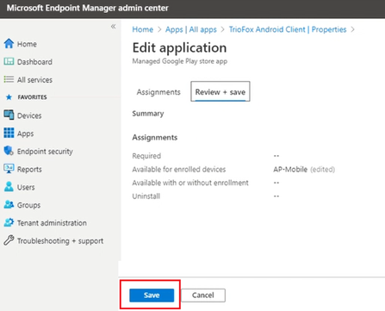
Task: Click the (edited) note beside AP-Mobile
Action: click(323, 170)
